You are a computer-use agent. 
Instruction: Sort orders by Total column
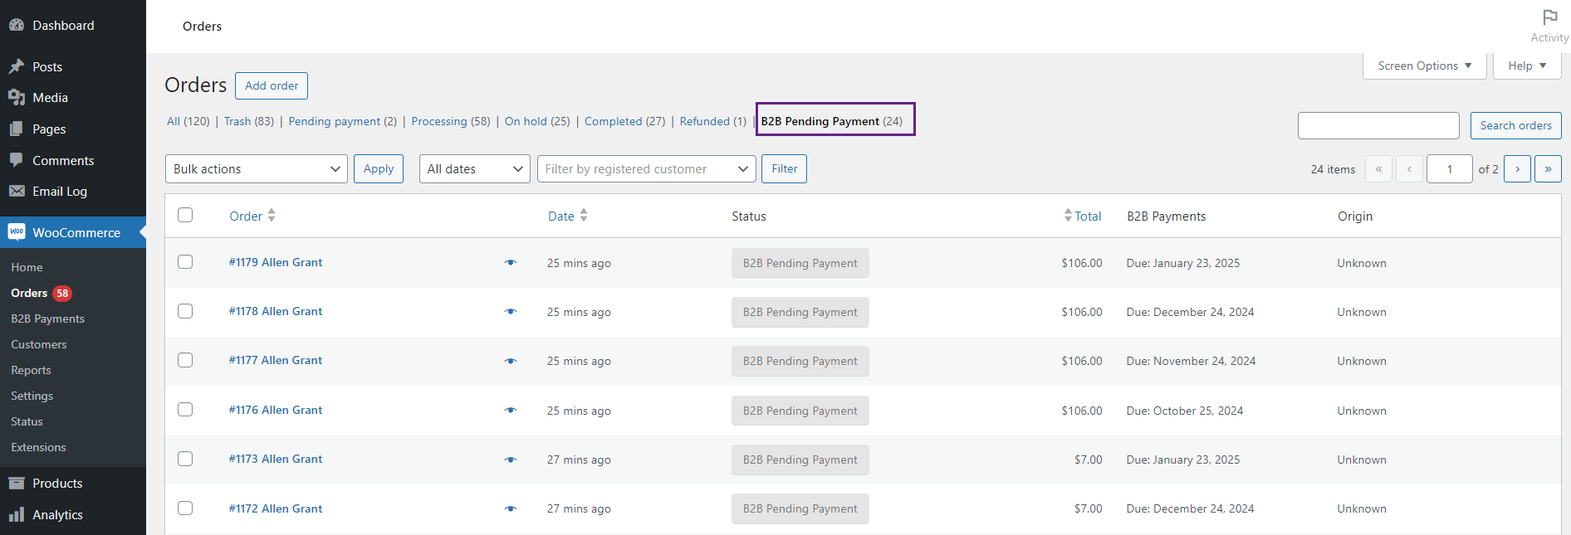pos(1082,216)
